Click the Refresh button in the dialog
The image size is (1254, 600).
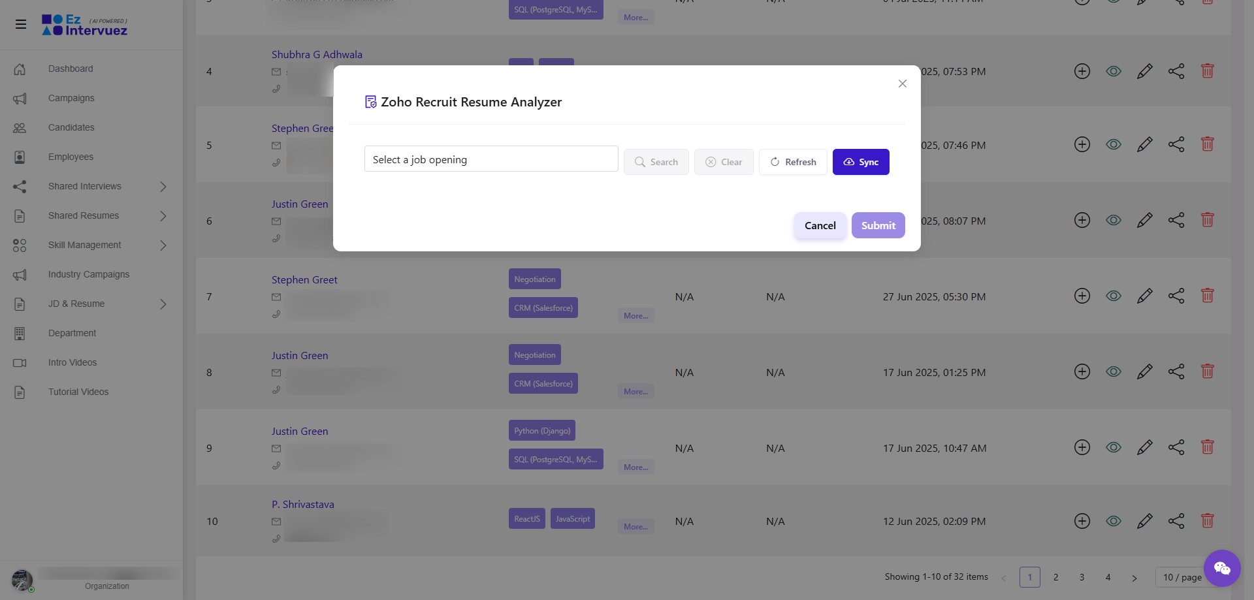[x=793, y=162]
